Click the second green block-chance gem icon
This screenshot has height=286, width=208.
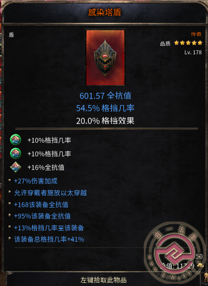click(x=15, y=153)
